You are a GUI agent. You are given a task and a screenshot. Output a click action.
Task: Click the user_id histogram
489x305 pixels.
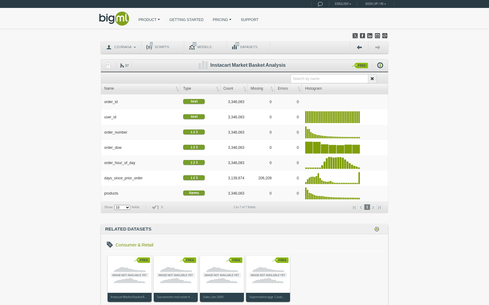click(333, 117)
